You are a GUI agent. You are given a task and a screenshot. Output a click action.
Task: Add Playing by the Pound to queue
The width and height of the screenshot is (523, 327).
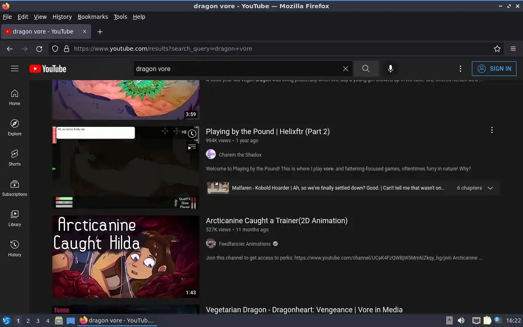tap(192, 147)
